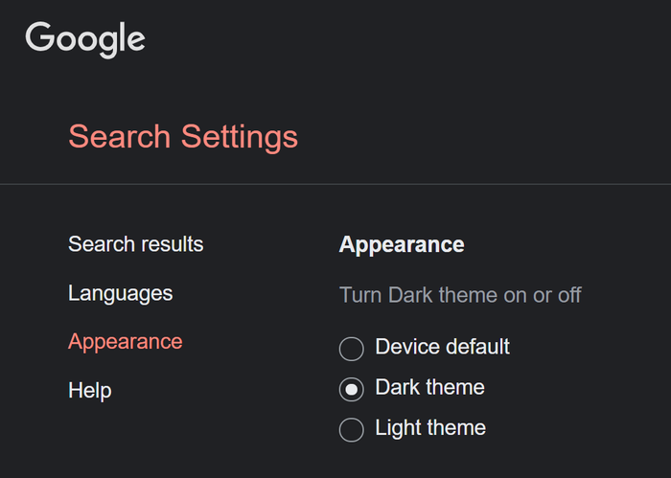This screenshot has height=478, width=671.
Task: Click the horizontal divider under the title
Action: click(335, 183)
